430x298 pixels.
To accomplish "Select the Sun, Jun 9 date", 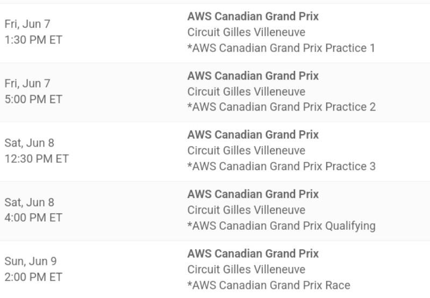I will [31, 261].
